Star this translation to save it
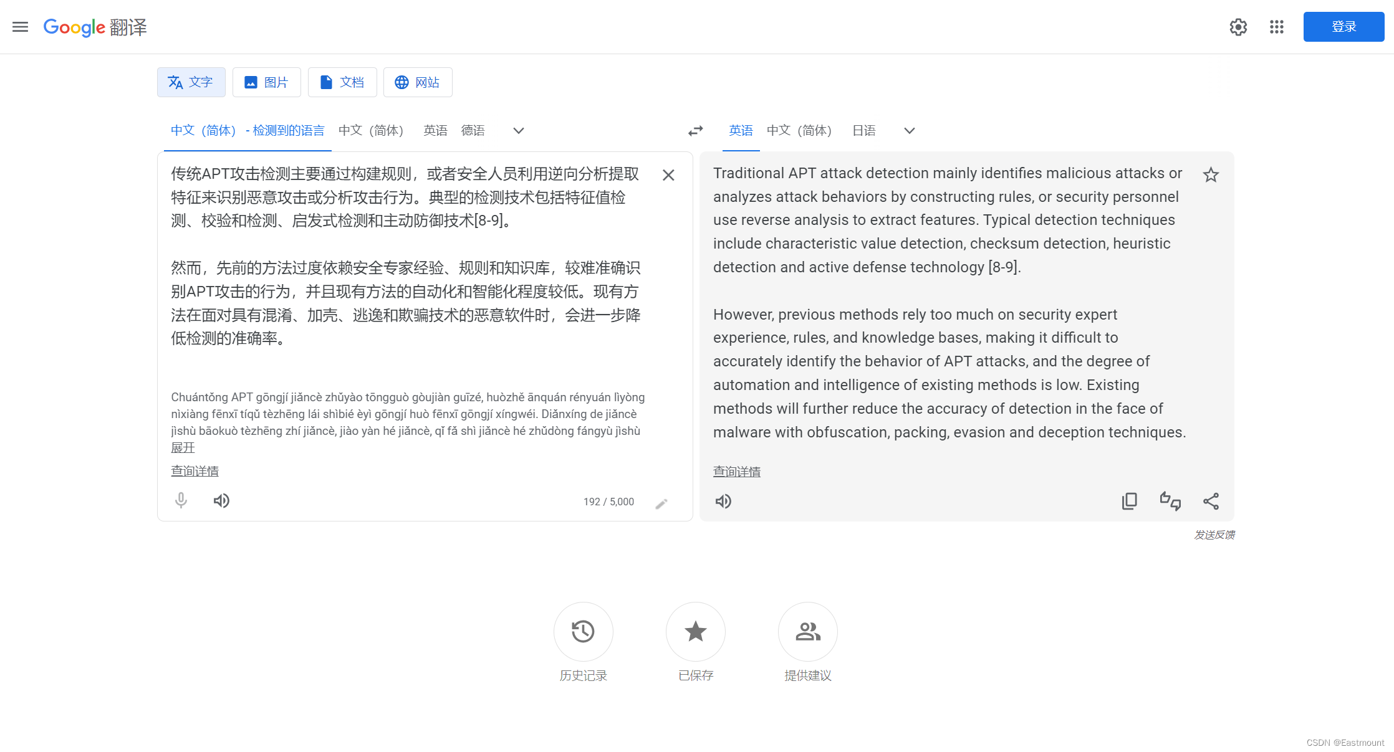This screenshot has width=1394, height=752. pyautogui.click(x=1211, y=175)
